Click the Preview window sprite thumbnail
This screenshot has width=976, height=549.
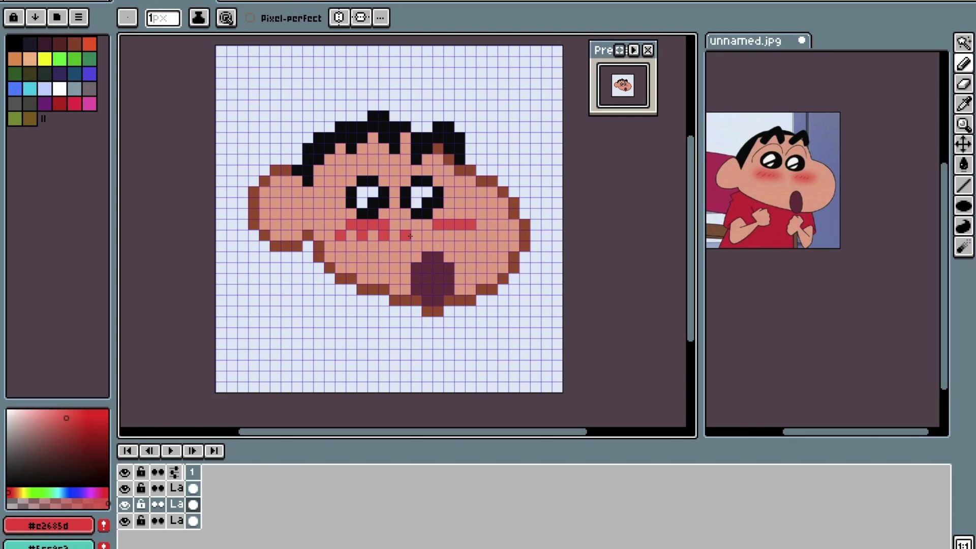tap(623, 85)
